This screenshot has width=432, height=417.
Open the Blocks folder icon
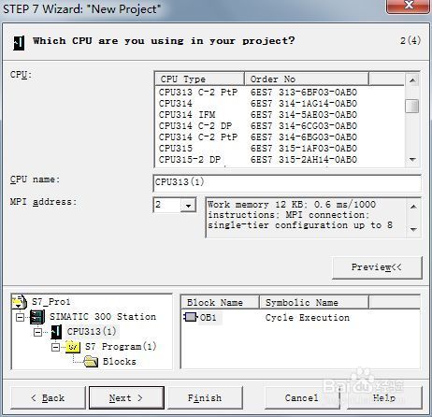click(91, 362)
